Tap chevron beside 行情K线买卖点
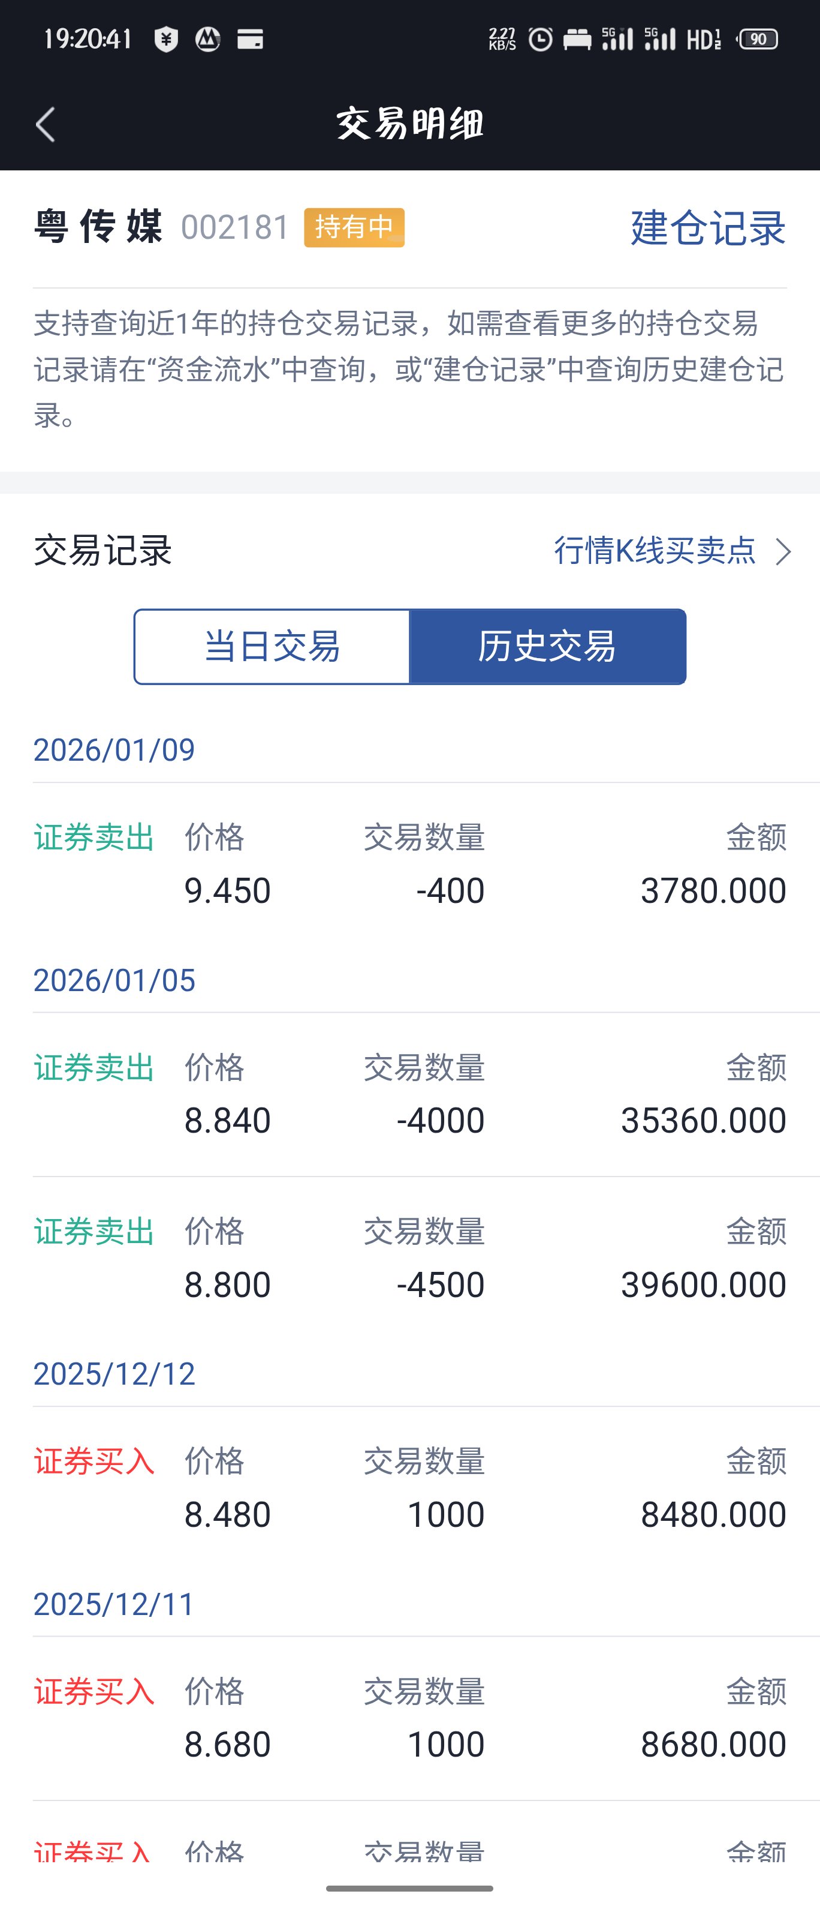Image resolution: width=820 pixels, height=1915 pixels. 783,551
